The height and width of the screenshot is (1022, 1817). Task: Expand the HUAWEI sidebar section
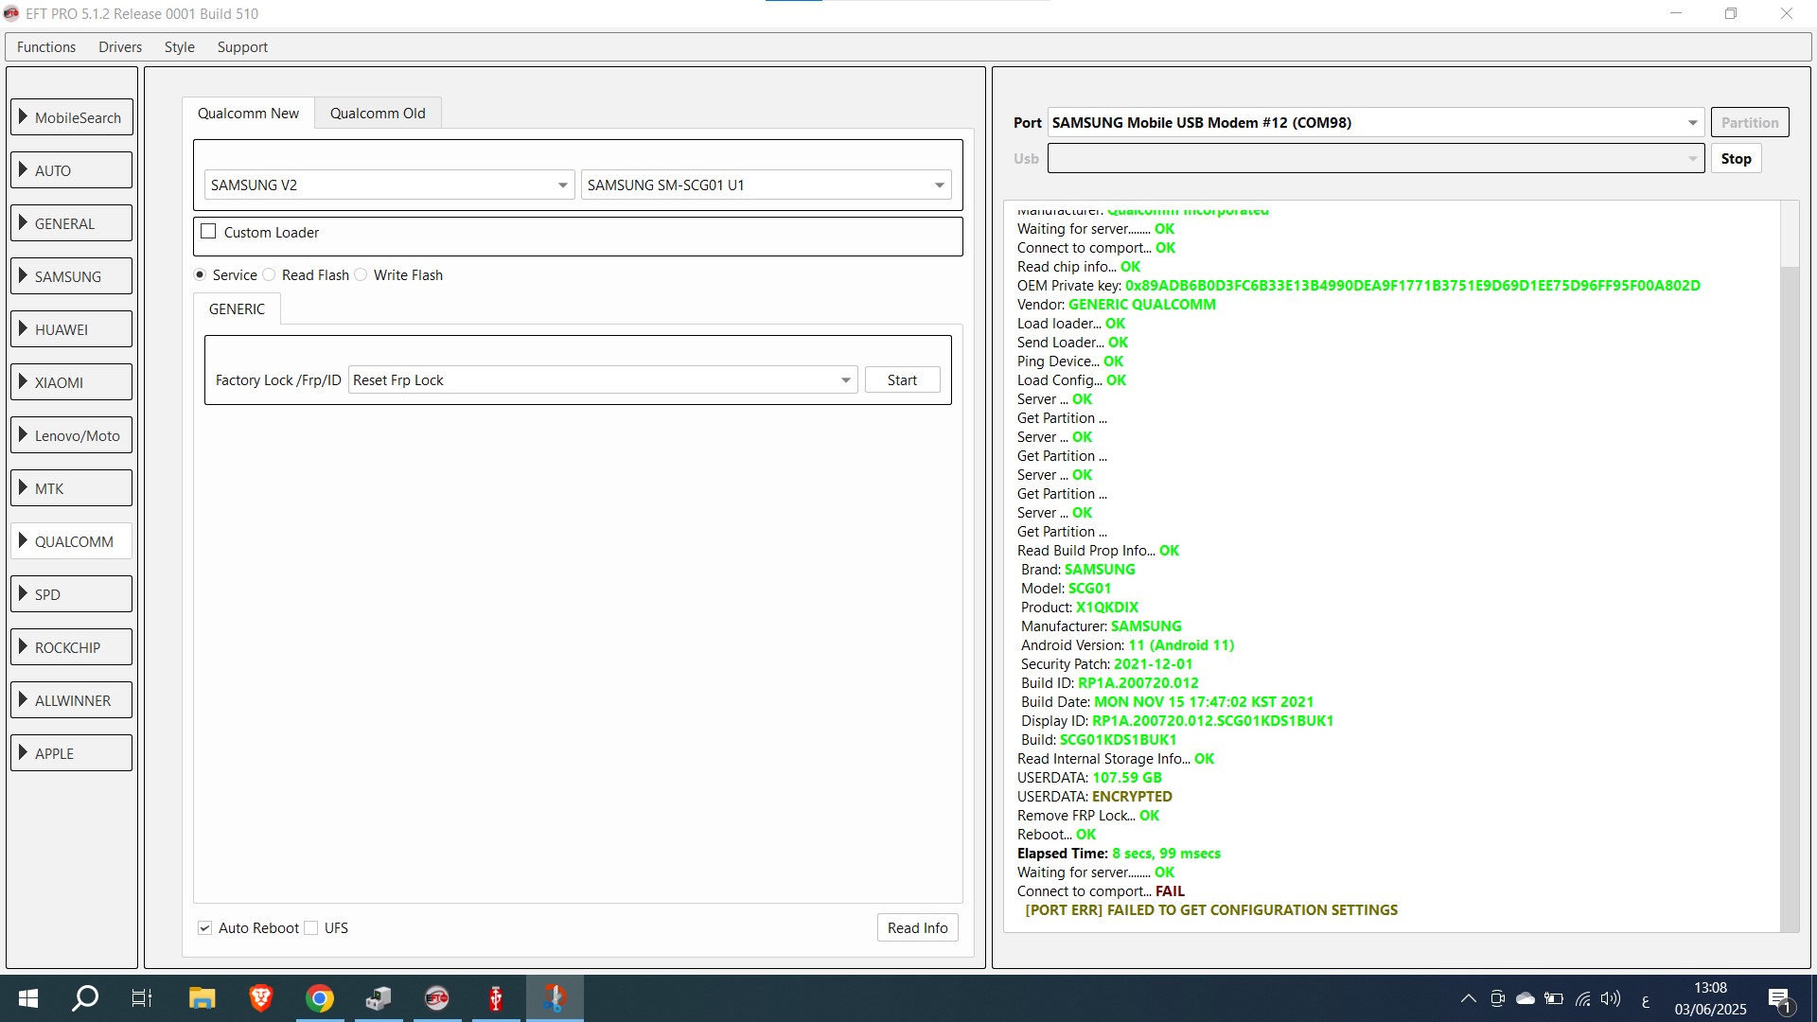point(72,329)
